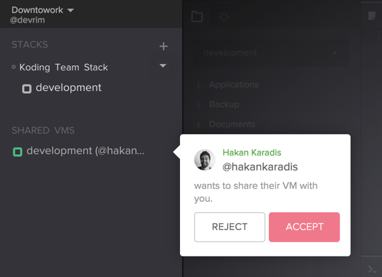Screen dimensions: 382x277
Task: Select shared development VM from @hakan
Action: [x=85, y=151]
